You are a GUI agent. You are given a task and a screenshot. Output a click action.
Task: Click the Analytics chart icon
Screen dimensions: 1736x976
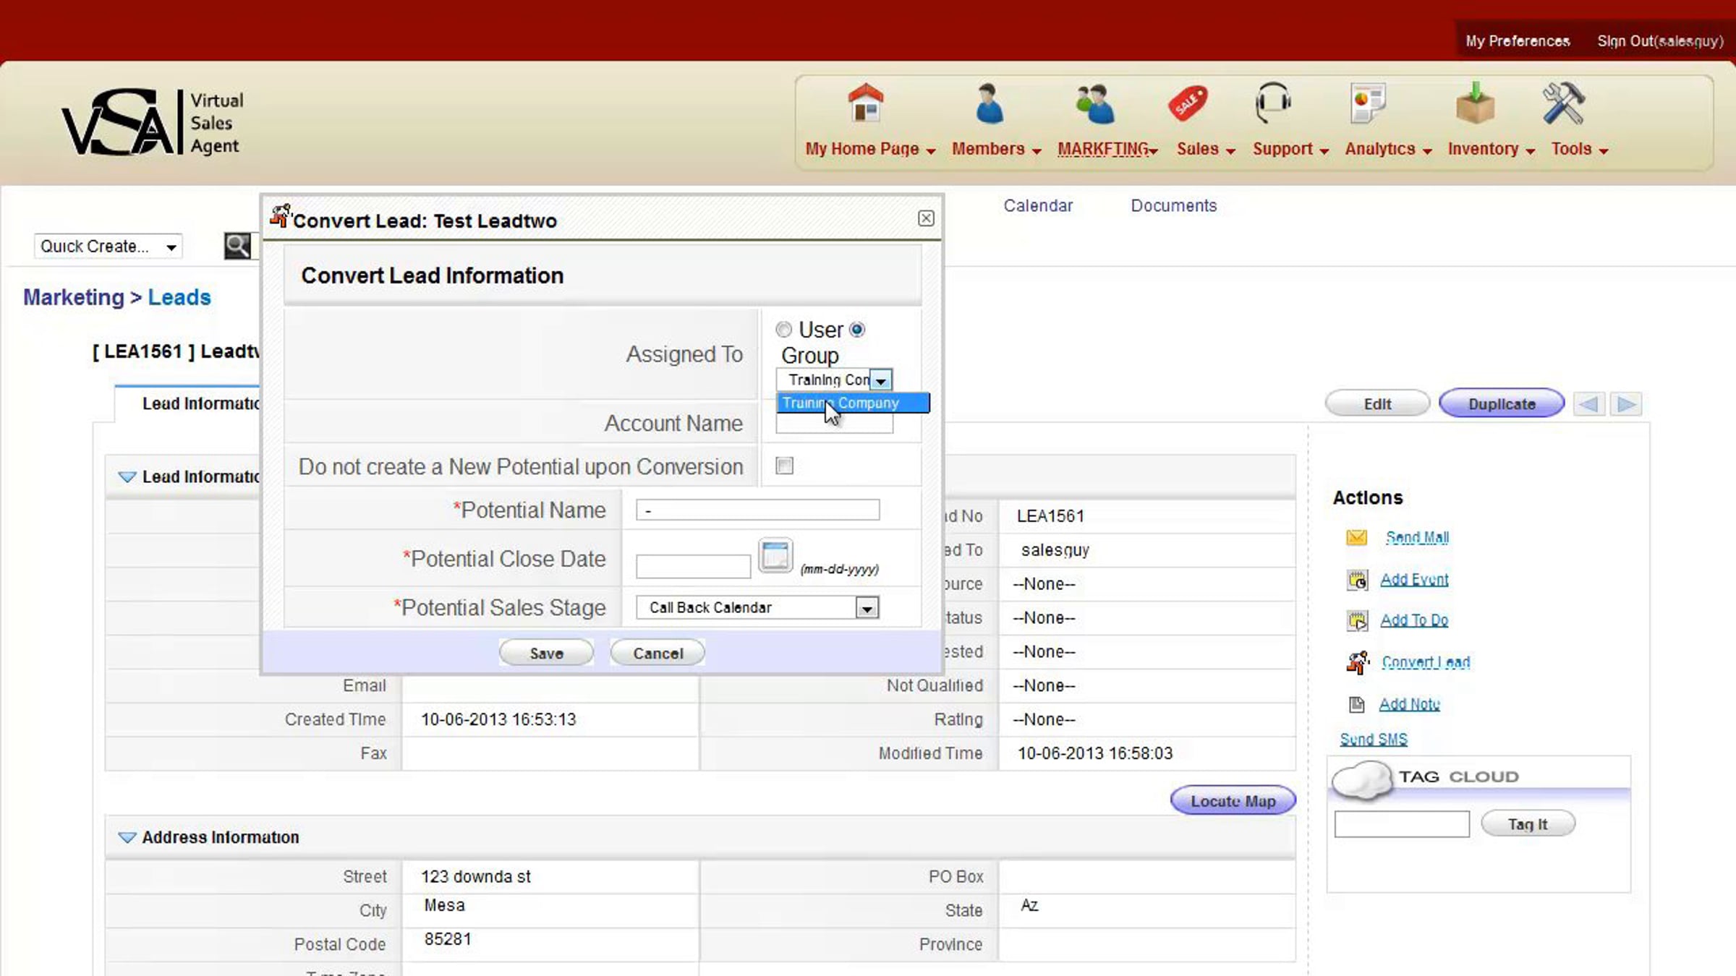coord(1366,103)
